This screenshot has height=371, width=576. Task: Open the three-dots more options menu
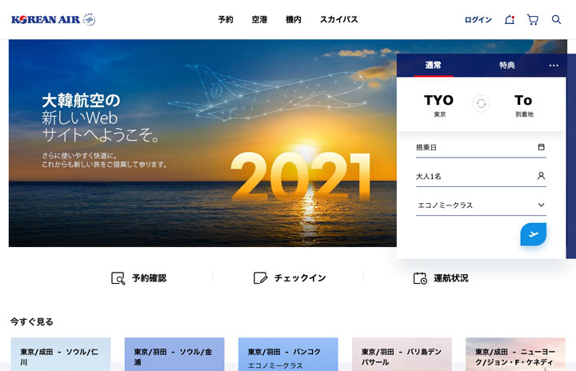pyautogui.click(x=554, y=66)
